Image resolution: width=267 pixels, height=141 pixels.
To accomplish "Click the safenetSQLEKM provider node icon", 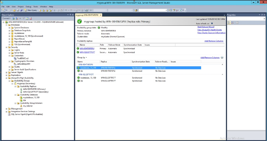I will pos(15,64).
